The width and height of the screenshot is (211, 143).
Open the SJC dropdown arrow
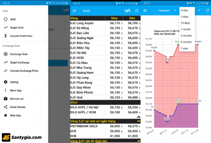click(x=64, y=29)
